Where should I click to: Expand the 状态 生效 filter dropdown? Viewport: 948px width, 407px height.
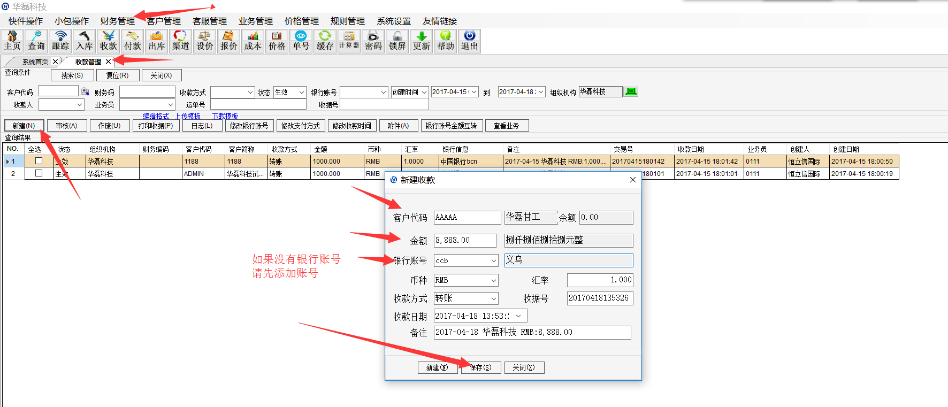click(x=302, y=93)
